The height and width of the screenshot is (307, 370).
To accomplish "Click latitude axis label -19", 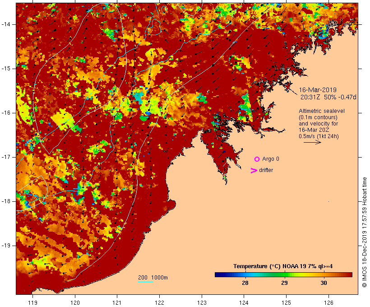I will (x=6, y=246).
